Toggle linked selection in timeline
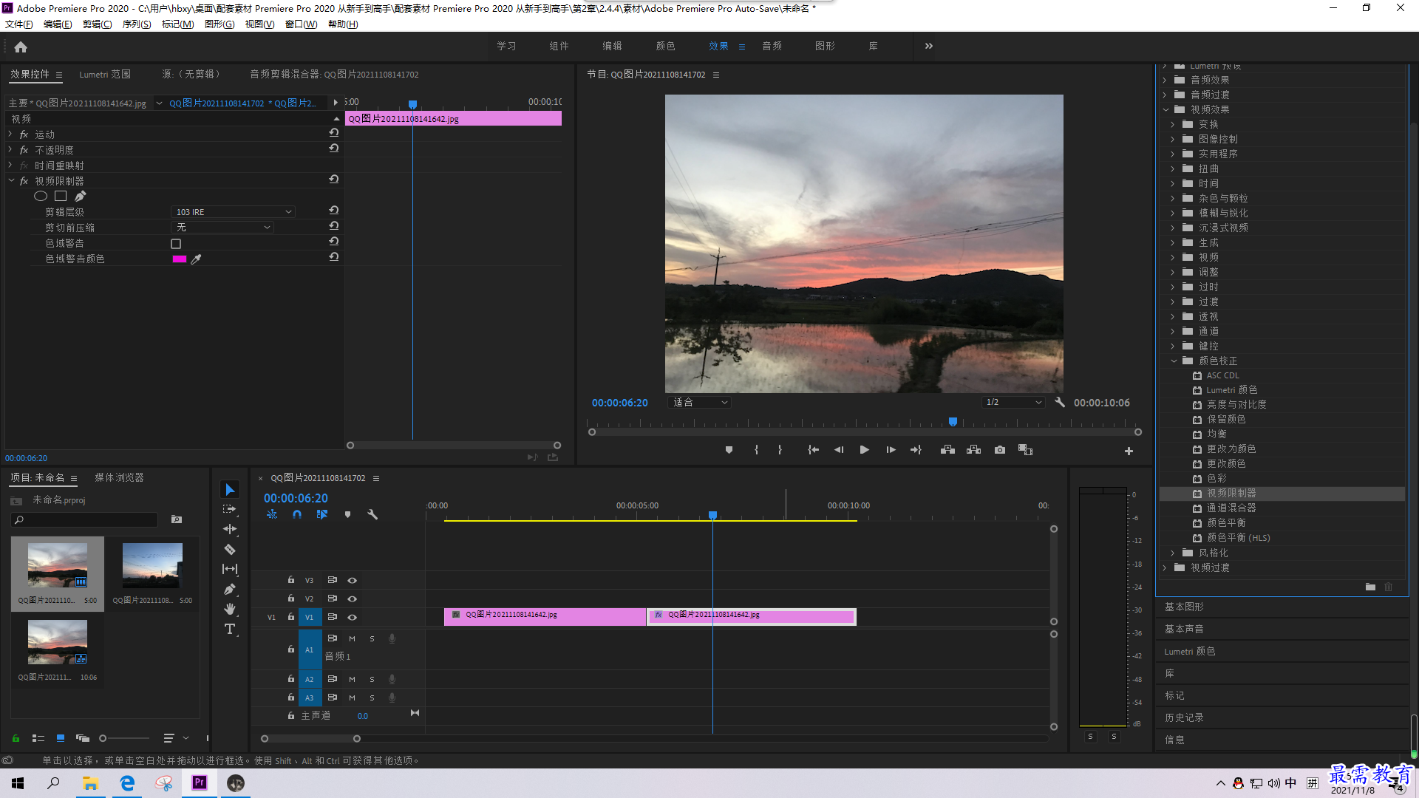The width and height of the screenshot is (1419, 798). 322,515
